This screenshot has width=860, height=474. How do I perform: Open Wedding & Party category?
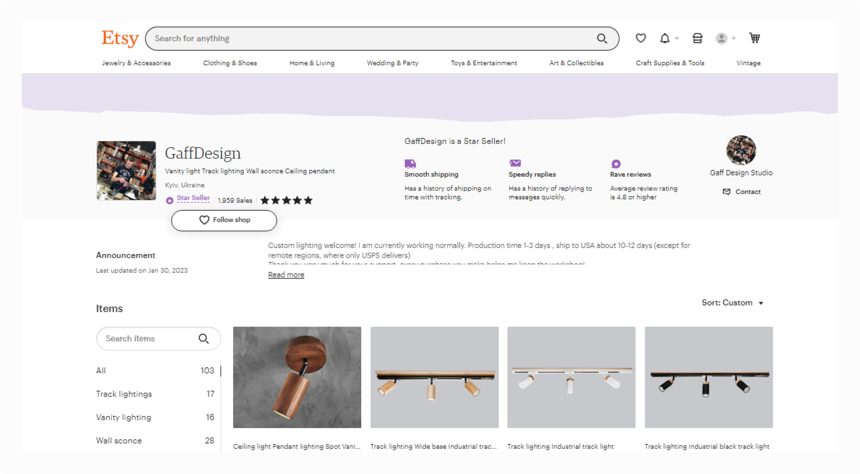[x=393, y=63]
